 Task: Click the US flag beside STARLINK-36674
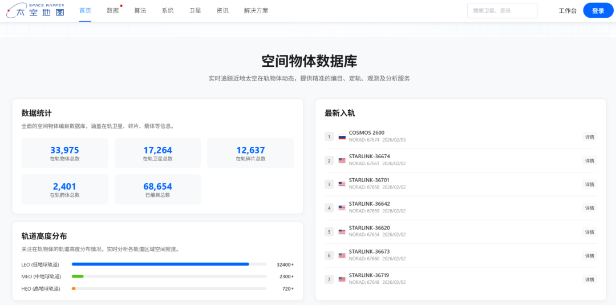tap(342, 160)
